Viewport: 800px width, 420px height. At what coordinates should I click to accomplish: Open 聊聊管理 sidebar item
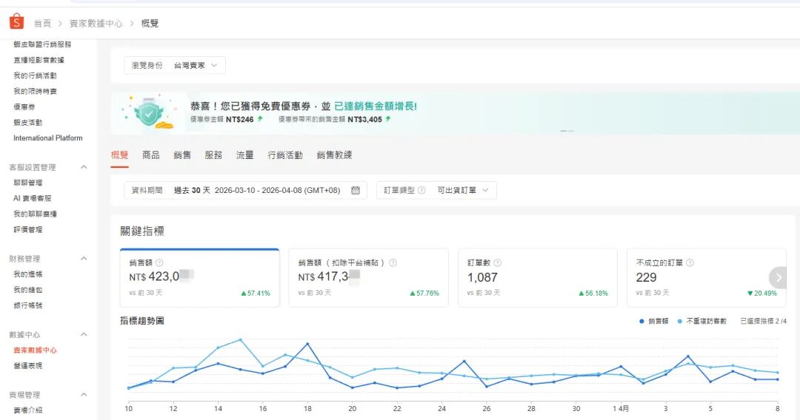coord(28,183)
